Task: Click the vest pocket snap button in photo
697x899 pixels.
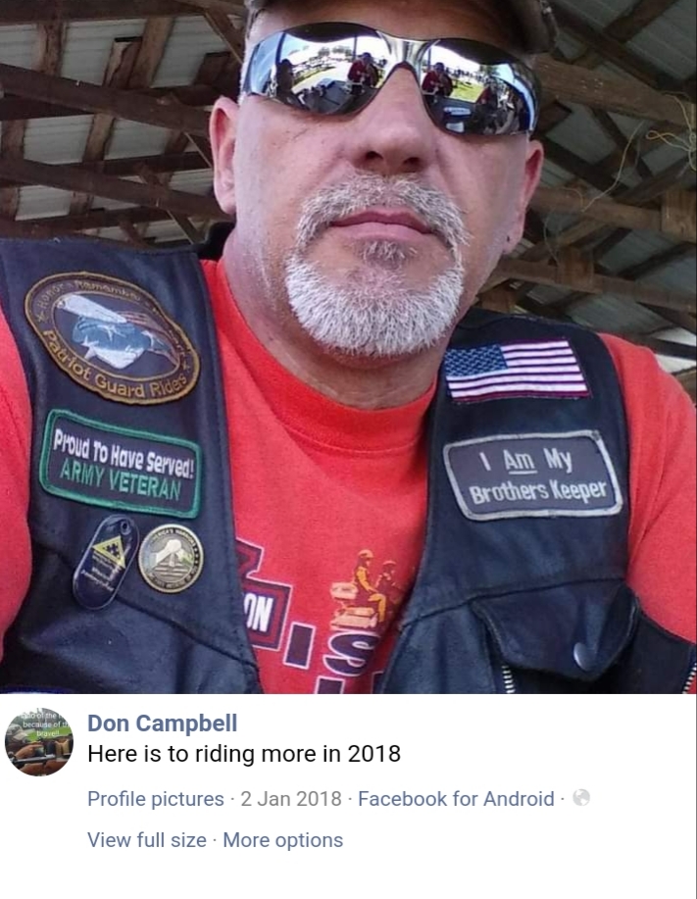Action: (584, 655)
